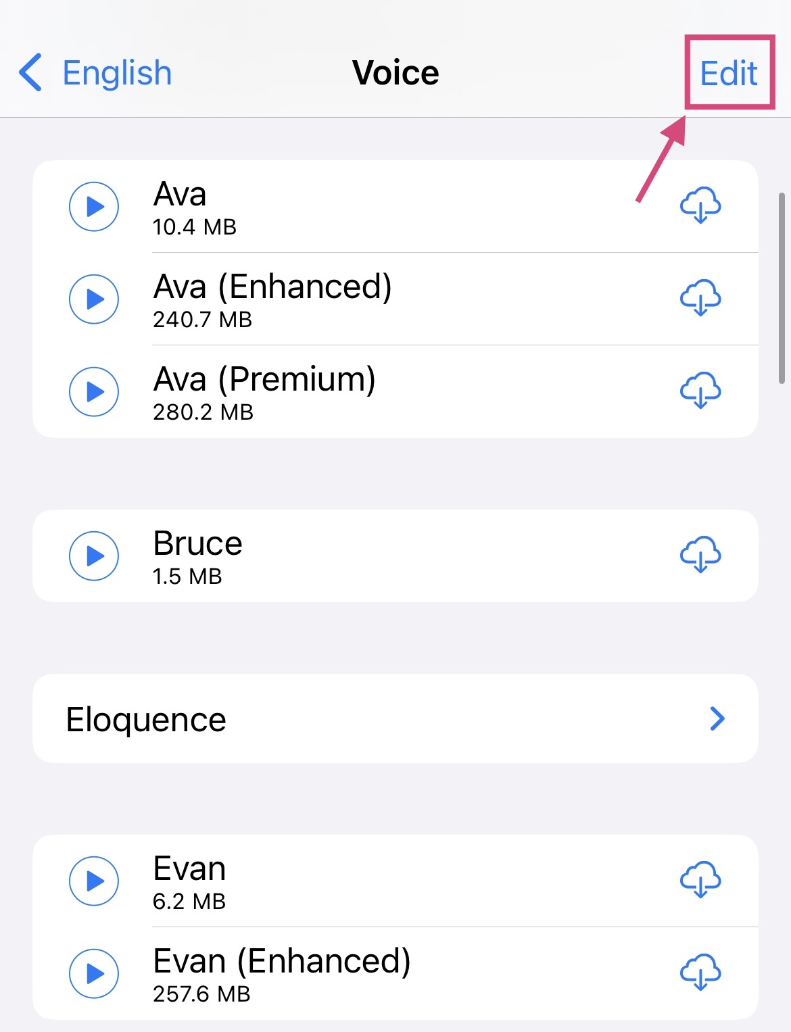
Task: Choose the Ava (Premium) voice name
Action: [x=264, y=380]
